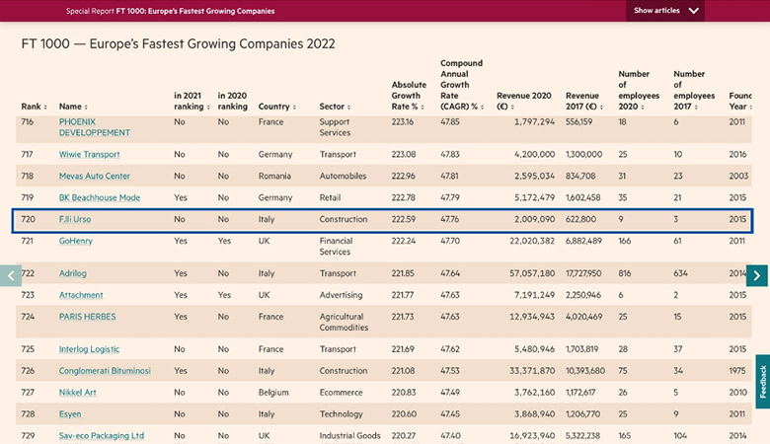
Task: Click founding year 1975 cell
Action: click(x=737, y=370)
